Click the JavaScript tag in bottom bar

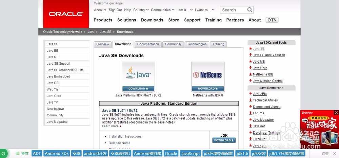(x=191, y=154)
